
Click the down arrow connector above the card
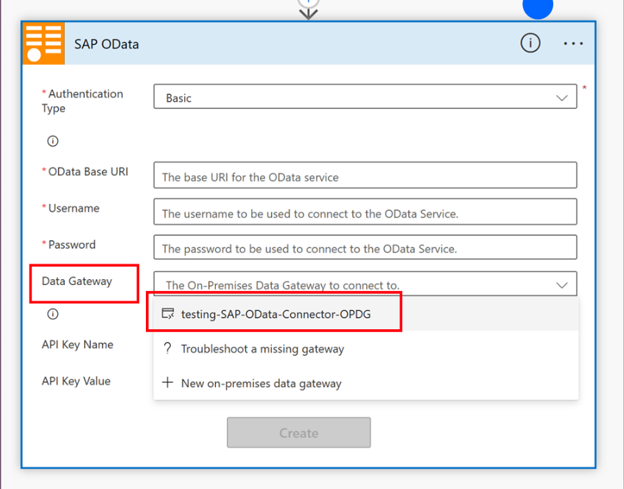tap(308, 11)
